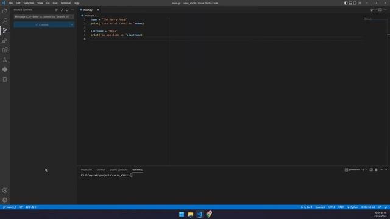Open File Explorer from the taskbar
390x219 pixels.
[191, 214]
